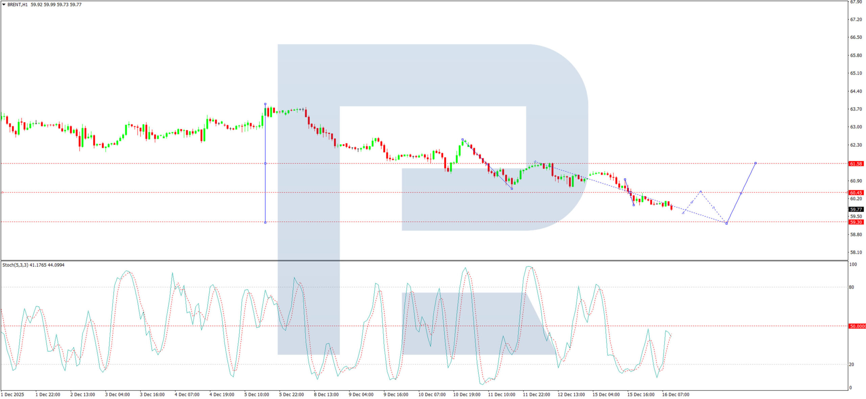This screenshot has height=399, width=866.
Task: Click the 5 Dec 10:00 time axis label
Action: 256,395
